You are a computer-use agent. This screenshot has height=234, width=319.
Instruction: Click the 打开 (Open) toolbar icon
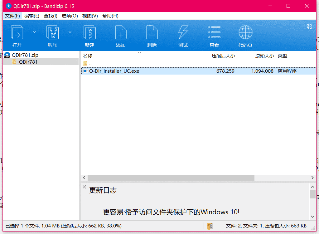[17, 32]
